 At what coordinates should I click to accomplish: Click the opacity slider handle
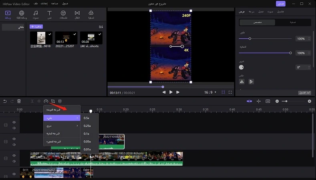coord(290,53)
